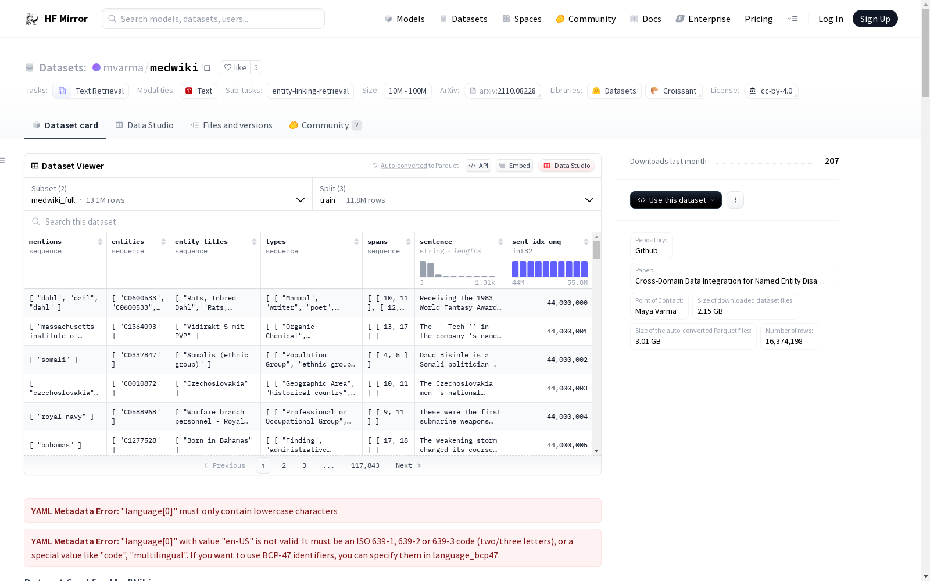Open the Croissant library tag

[x=674, y=91]
